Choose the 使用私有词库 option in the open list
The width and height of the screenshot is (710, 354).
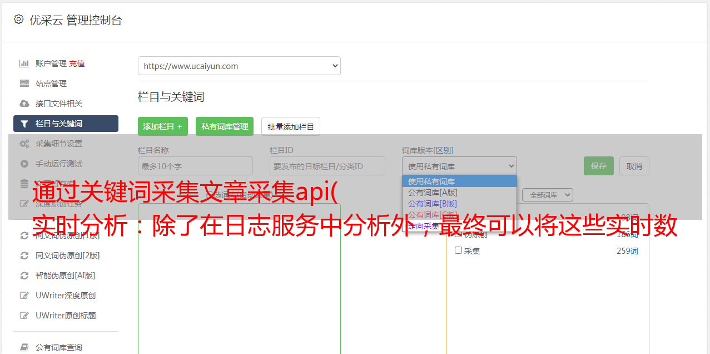[x=459, y=181]
